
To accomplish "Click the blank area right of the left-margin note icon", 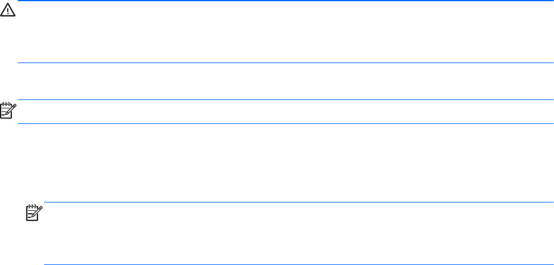I will tap(286, 111).
